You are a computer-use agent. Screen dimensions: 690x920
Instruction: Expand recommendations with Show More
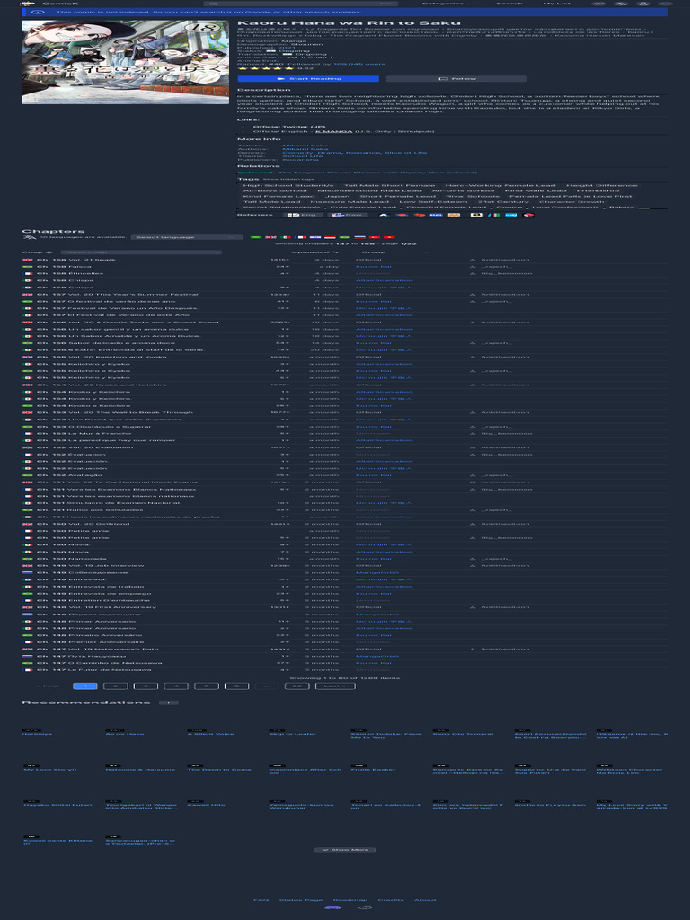tap(345, 849)
